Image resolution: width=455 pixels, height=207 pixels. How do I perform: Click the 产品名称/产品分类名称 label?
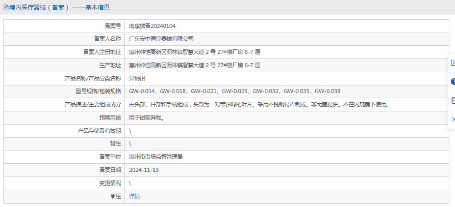click(93, 78)
